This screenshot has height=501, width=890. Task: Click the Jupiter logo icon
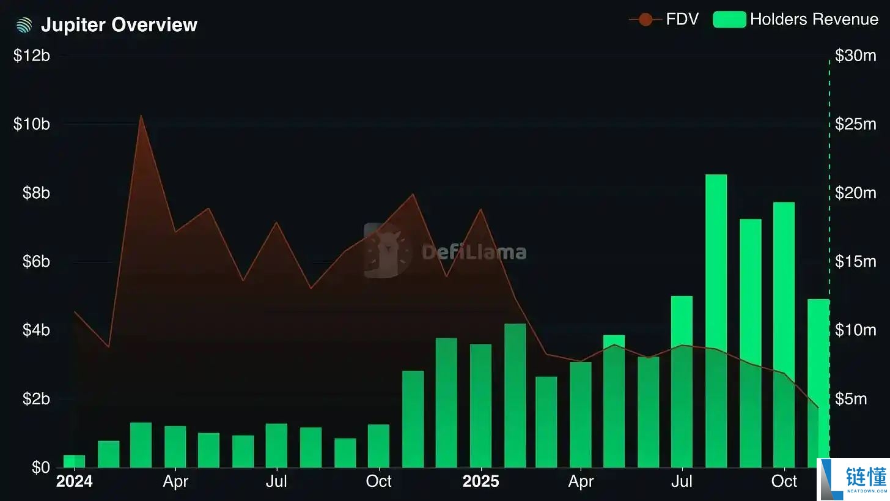[24, 25]
